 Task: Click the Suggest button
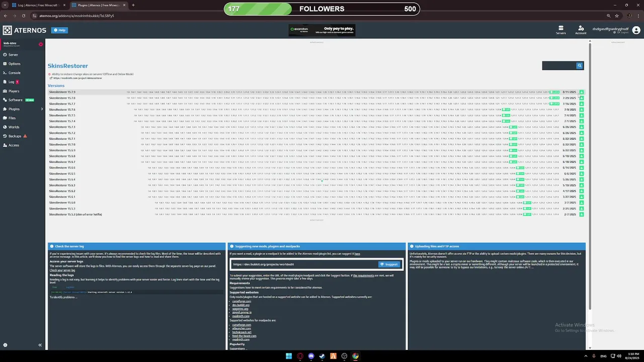pyautogui.click(x=389, y=264)
